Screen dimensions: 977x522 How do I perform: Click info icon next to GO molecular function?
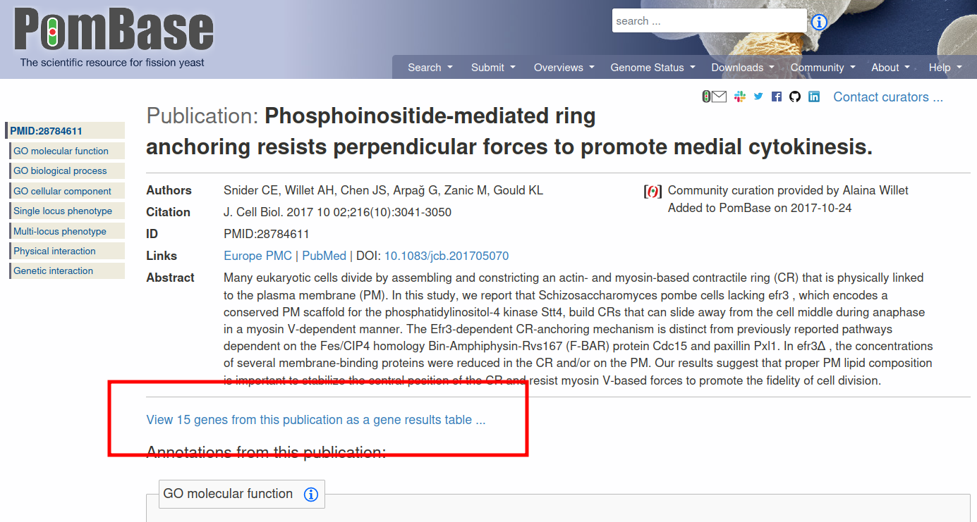(x=311, y=495)
